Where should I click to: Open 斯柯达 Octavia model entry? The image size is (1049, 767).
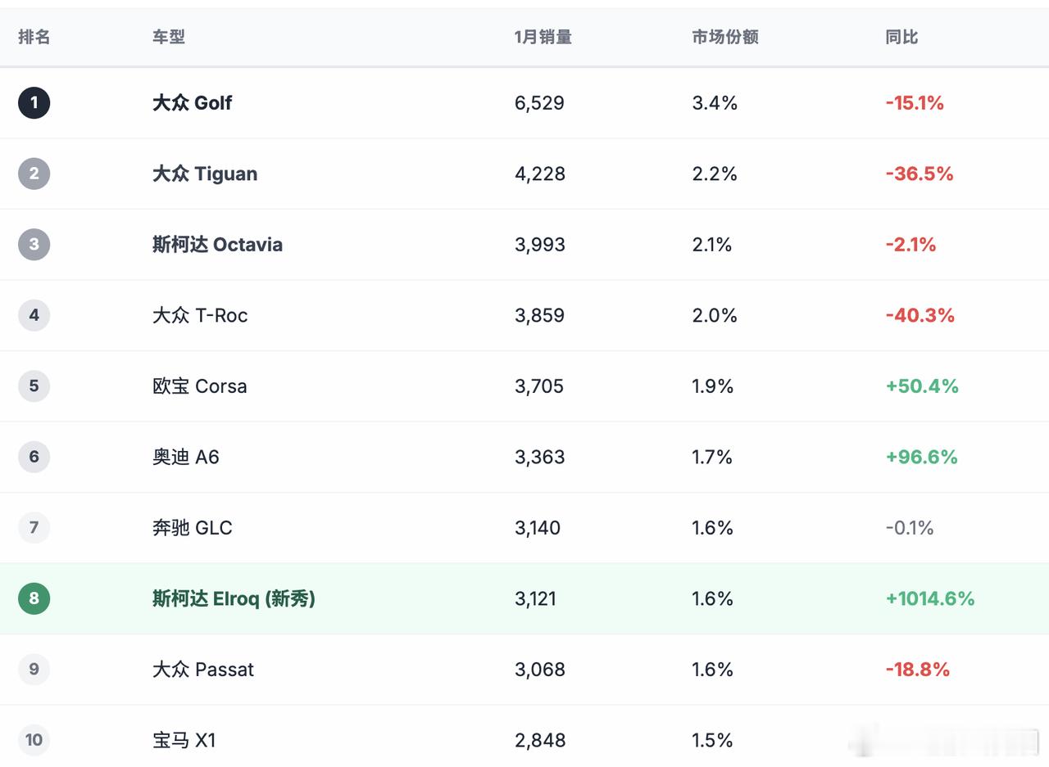(x=217, y=244)
